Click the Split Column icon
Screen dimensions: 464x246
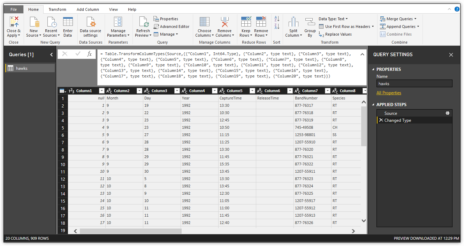click(293, 22)
